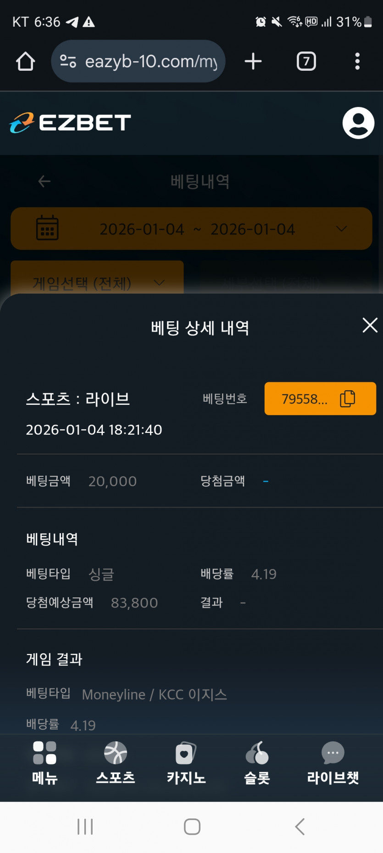The width and height of the screenshot is (383, 853).
Task: Tap the browser home icon
Action: point(26,62)
